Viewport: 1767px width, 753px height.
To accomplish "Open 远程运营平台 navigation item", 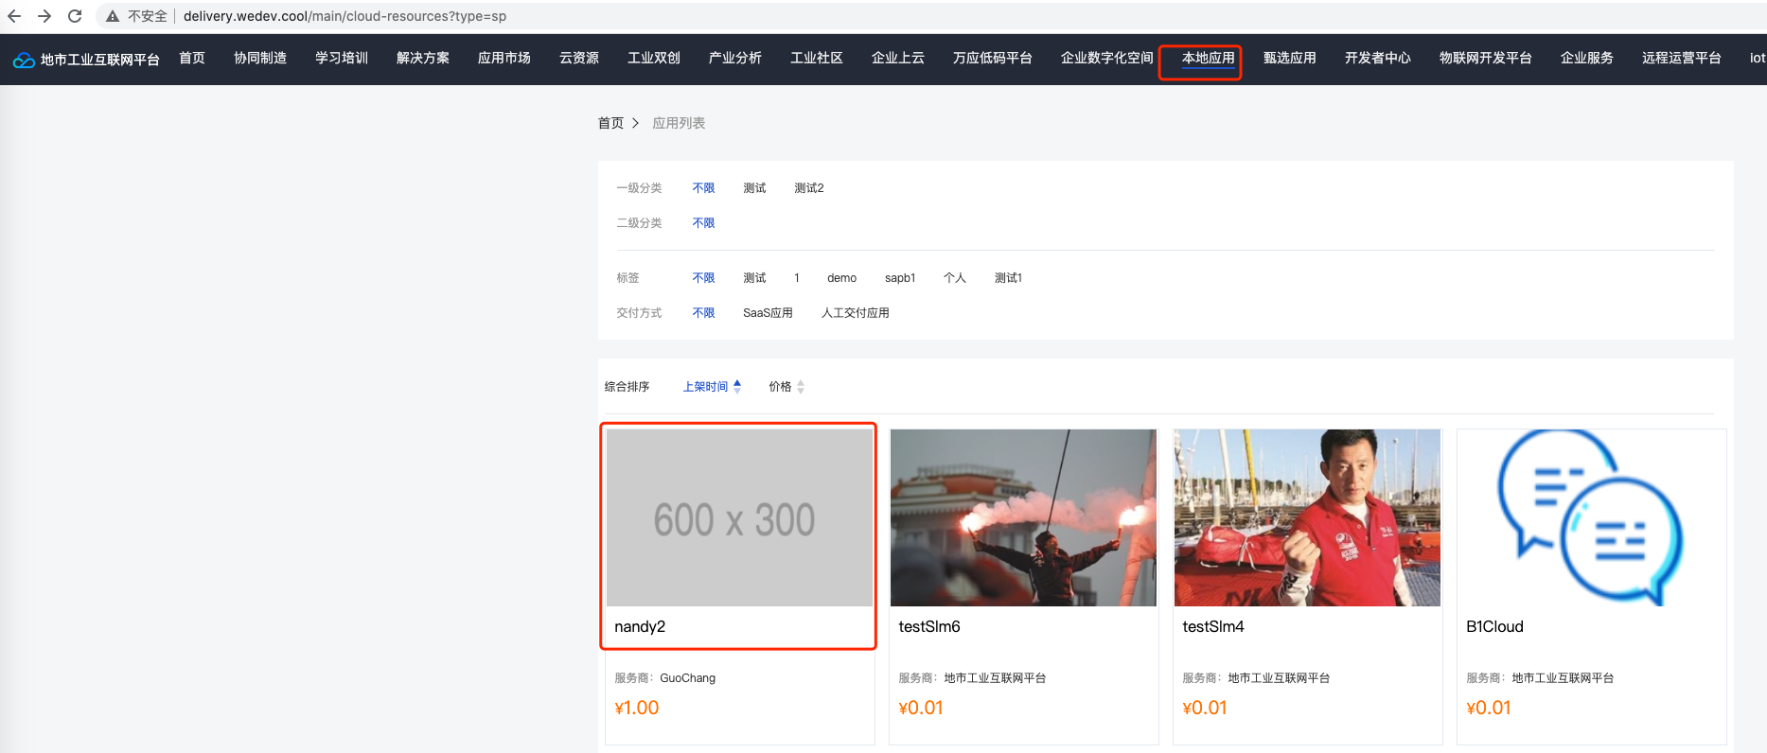I will click(x=1682, y=59).
